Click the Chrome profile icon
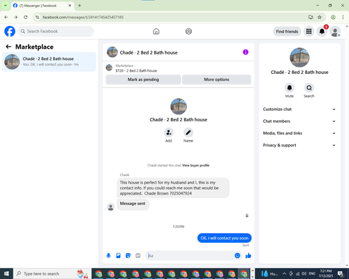 pos(333,17)
